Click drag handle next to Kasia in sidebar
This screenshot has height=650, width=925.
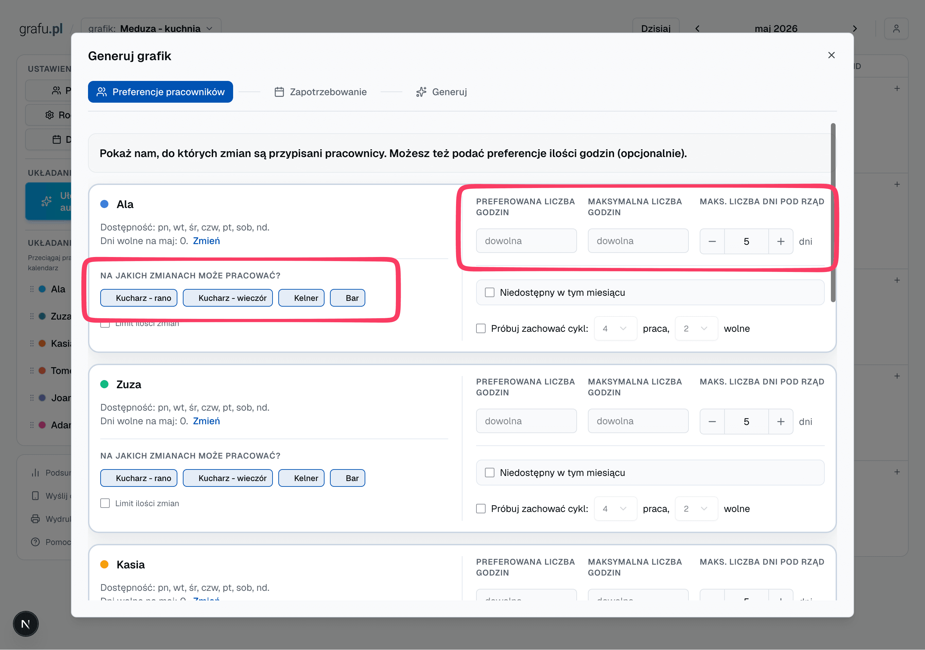[x=32, y=343]
